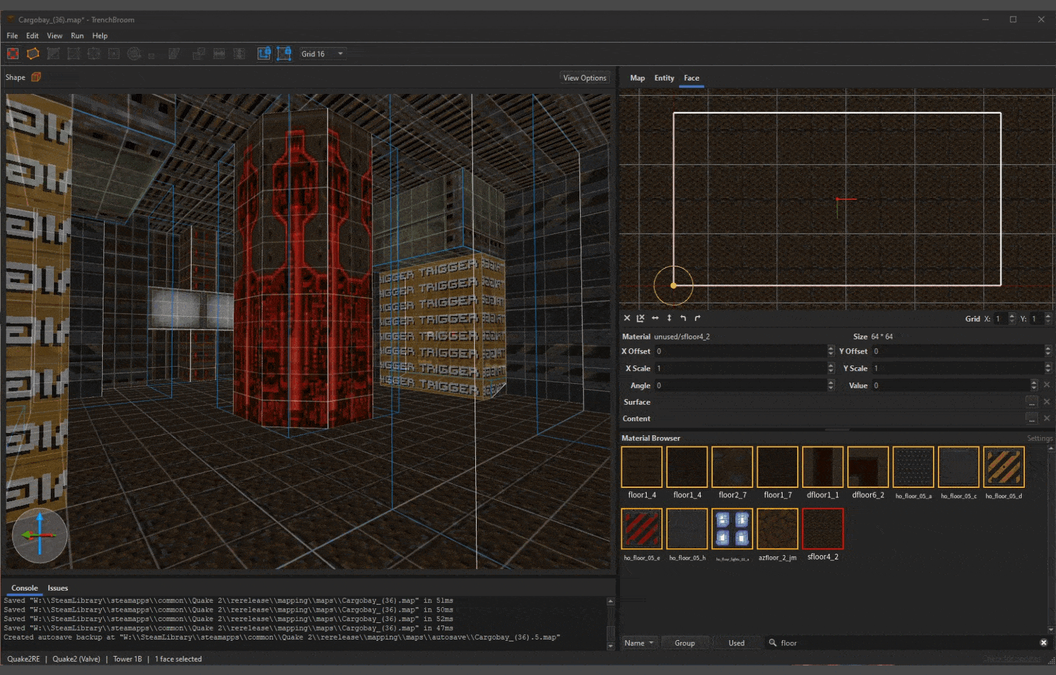The height and width of the screenshot is (675, 1056).
Task: Click the material search field
Action: pyautogui.click(x=907, y=643)
